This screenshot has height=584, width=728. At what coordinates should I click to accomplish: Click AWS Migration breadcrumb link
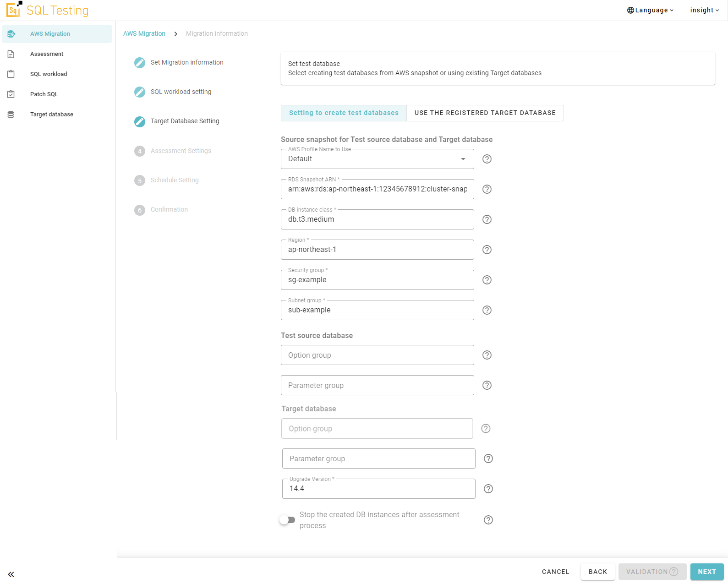tap(144, 33)
